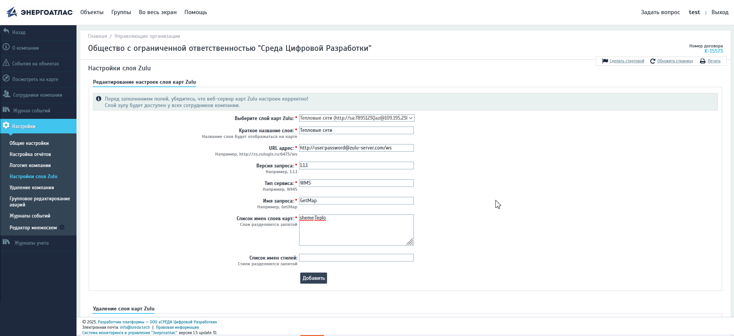Click the back arrow icon in sidebar
The image size is (734, 336).
point(6,31)
